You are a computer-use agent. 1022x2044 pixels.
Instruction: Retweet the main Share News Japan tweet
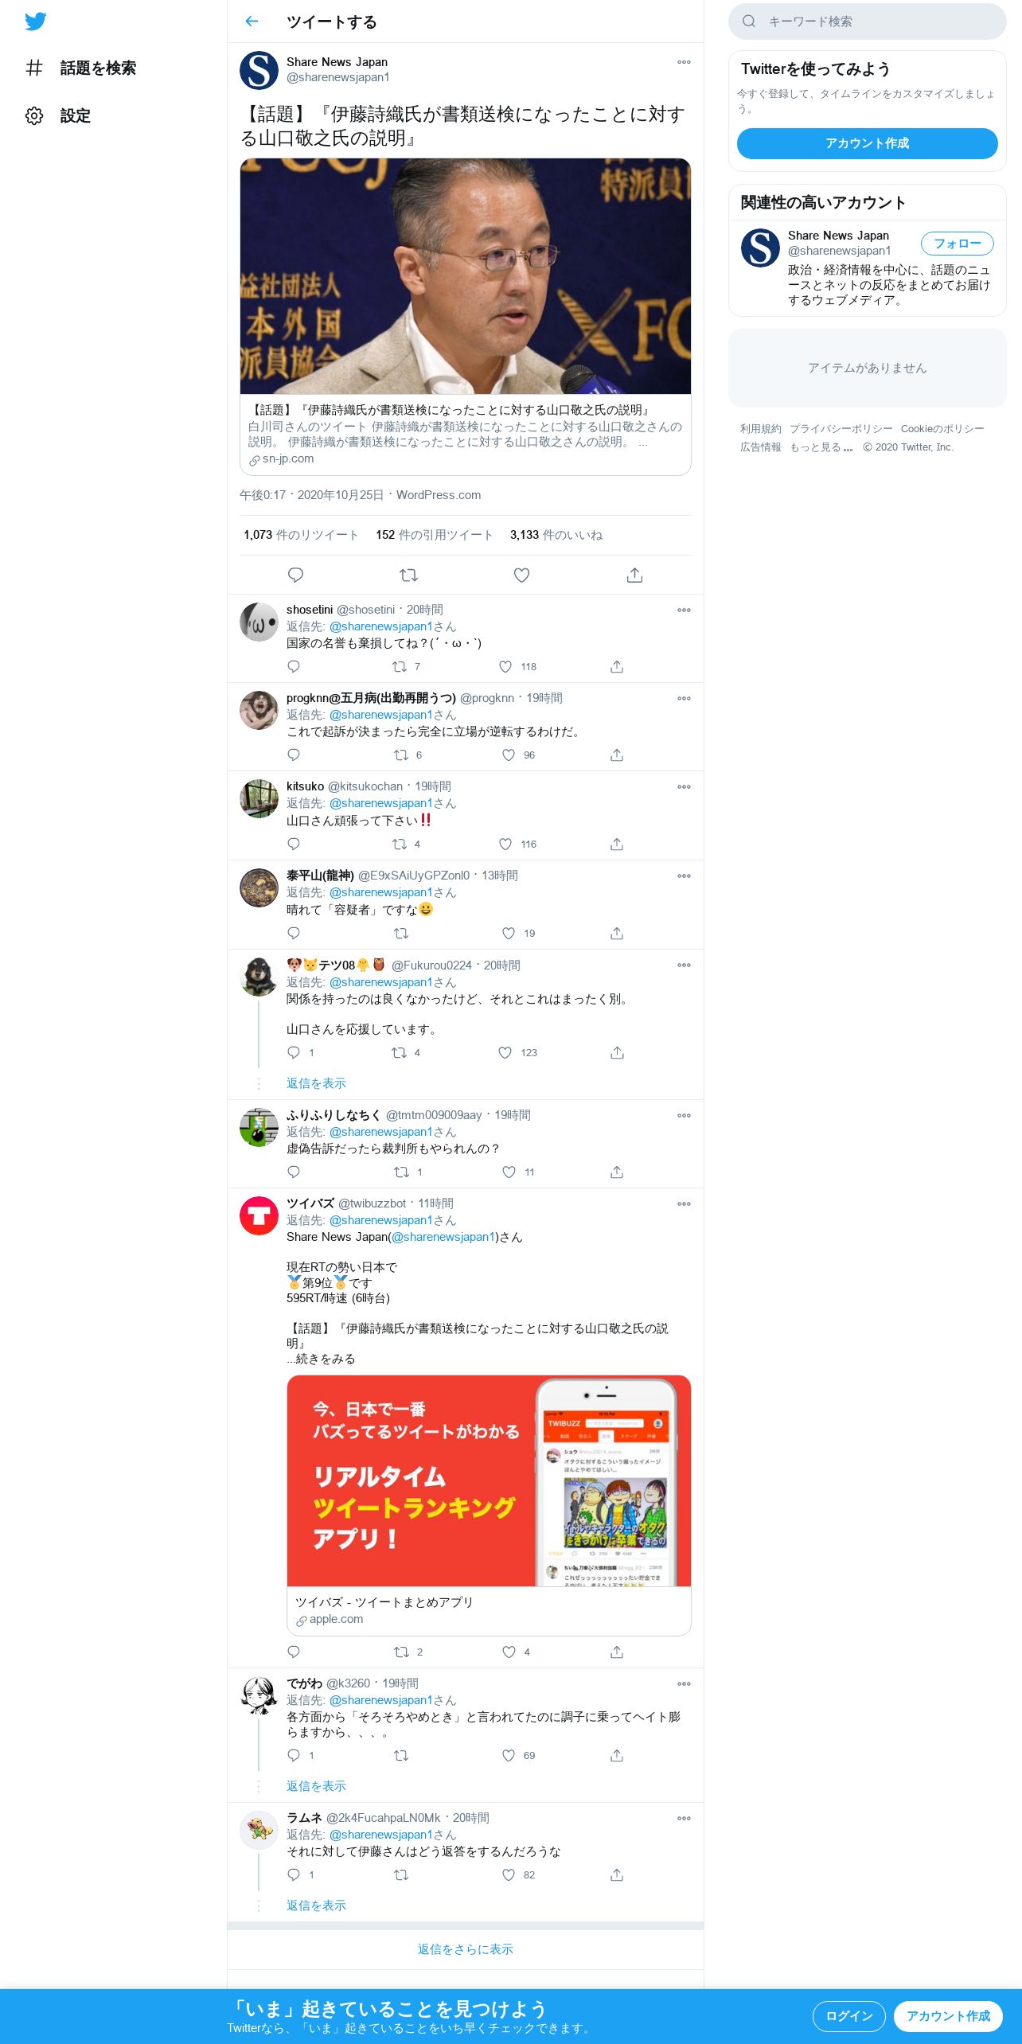coord(408,575)
